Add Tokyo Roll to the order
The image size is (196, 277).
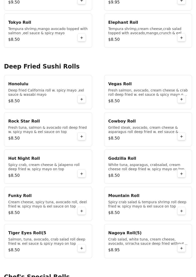82,38
